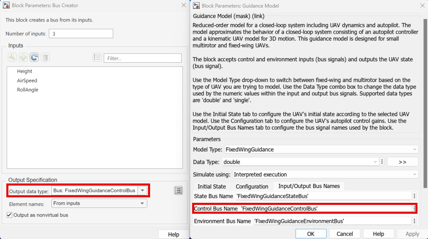This screenshot has height=239, width=428.
Task: Toggle Output as nonvirtual bus checkbox
Action: (10, 215)
